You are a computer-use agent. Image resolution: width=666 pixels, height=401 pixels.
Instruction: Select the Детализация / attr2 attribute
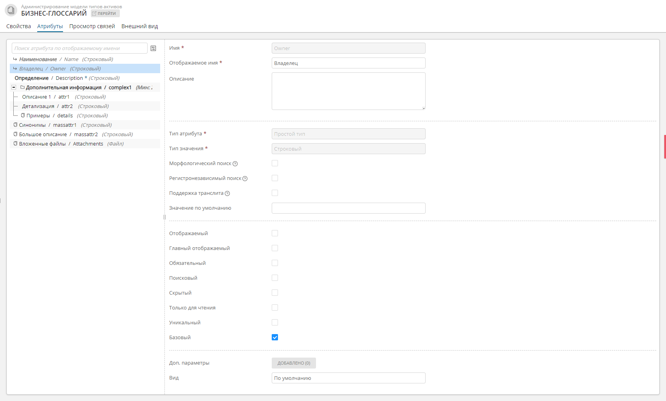click(85, 106)
